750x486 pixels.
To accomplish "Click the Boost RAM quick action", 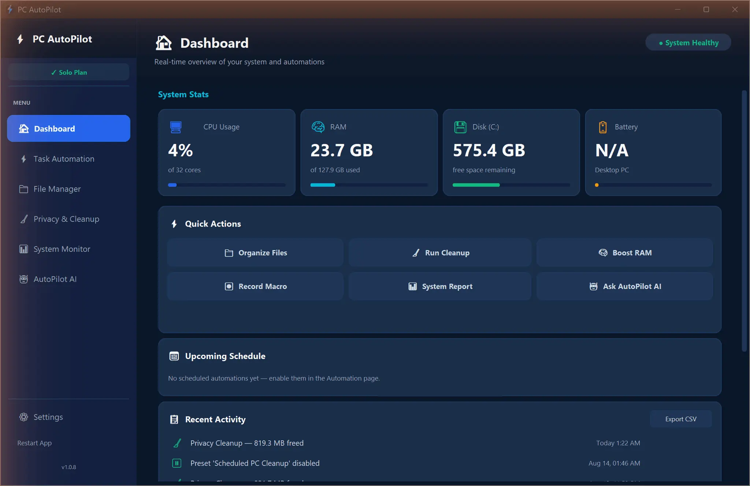I will point(625,253).
